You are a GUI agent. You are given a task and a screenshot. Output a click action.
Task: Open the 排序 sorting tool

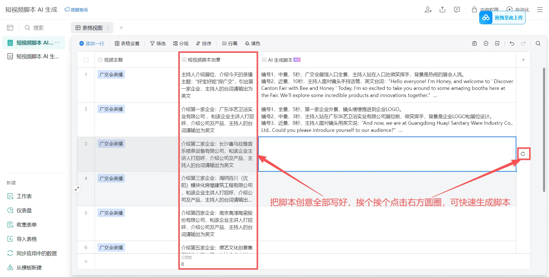tap(204, 43)
